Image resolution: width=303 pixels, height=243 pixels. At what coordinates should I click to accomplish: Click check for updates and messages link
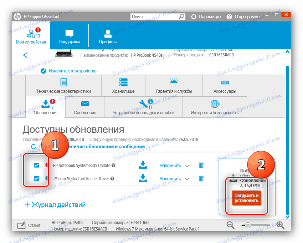tap(92, 146)
